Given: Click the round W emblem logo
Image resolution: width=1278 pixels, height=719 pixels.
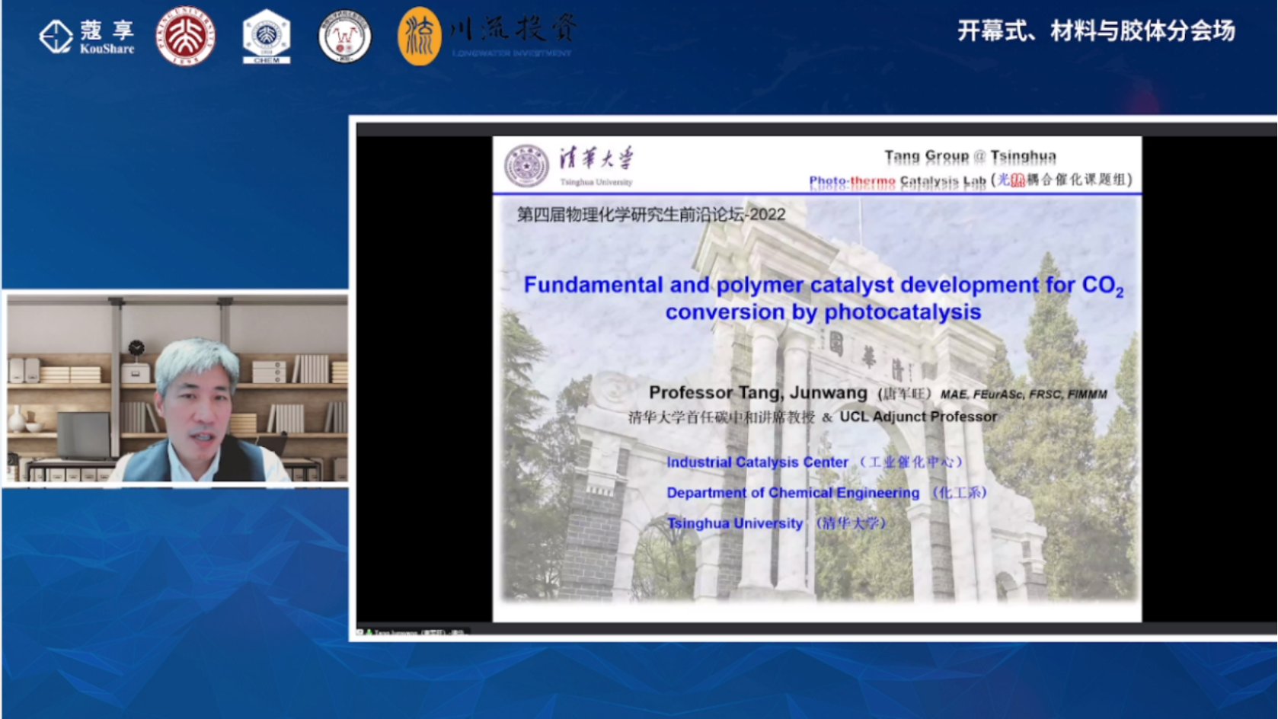Looking at the screenshot, I should tap(344, 37).
